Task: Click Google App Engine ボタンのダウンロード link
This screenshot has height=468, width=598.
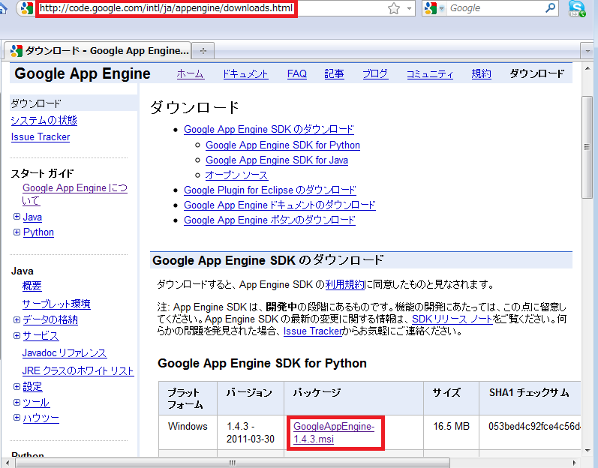Action: point(269,220)
